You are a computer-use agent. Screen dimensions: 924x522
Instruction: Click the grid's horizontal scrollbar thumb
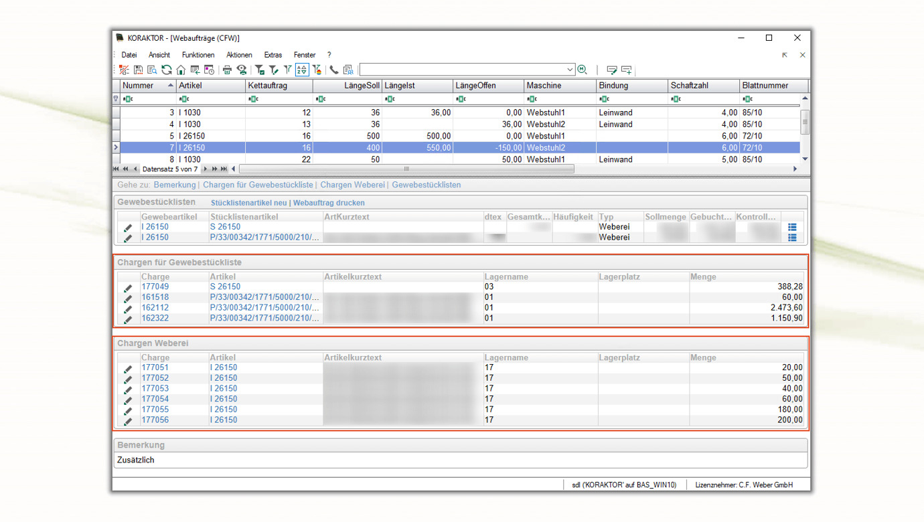pyautogui.click(x=406, y=169)
